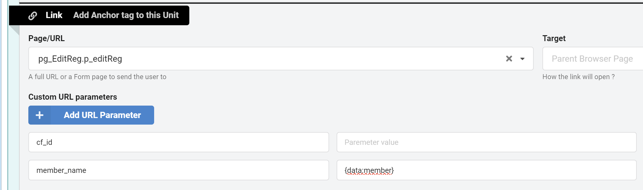This screenshot has width=643, height=190.
Task: Select the member_name parameter name field
Action: tap(178, 170)
